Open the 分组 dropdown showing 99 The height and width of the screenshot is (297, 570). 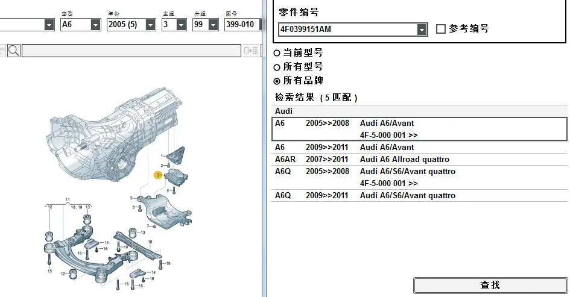(214, 25)
